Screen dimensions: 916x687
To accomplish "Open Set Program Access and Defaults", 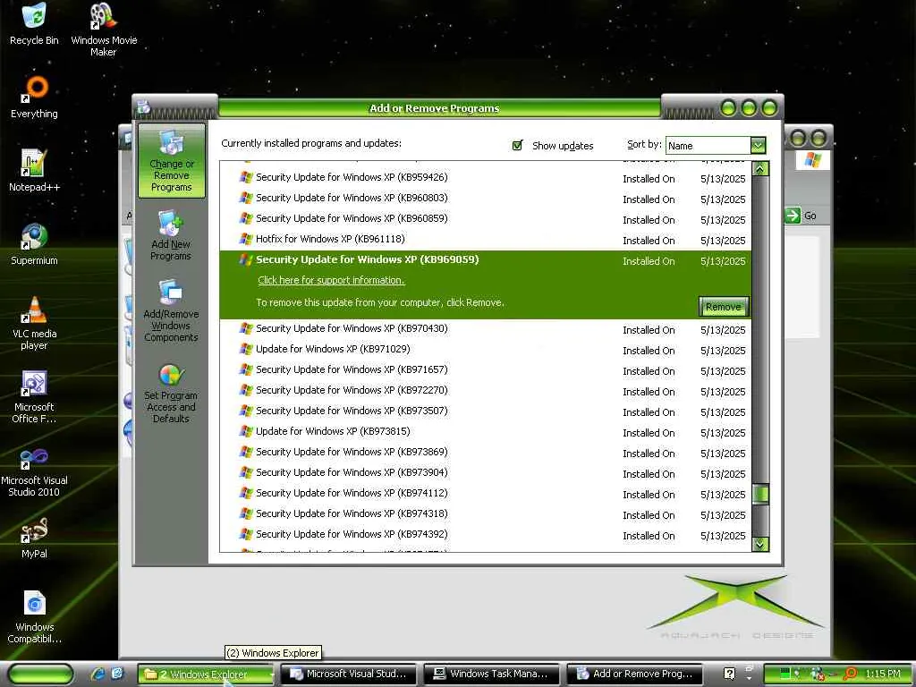I will tap(171, 394).
